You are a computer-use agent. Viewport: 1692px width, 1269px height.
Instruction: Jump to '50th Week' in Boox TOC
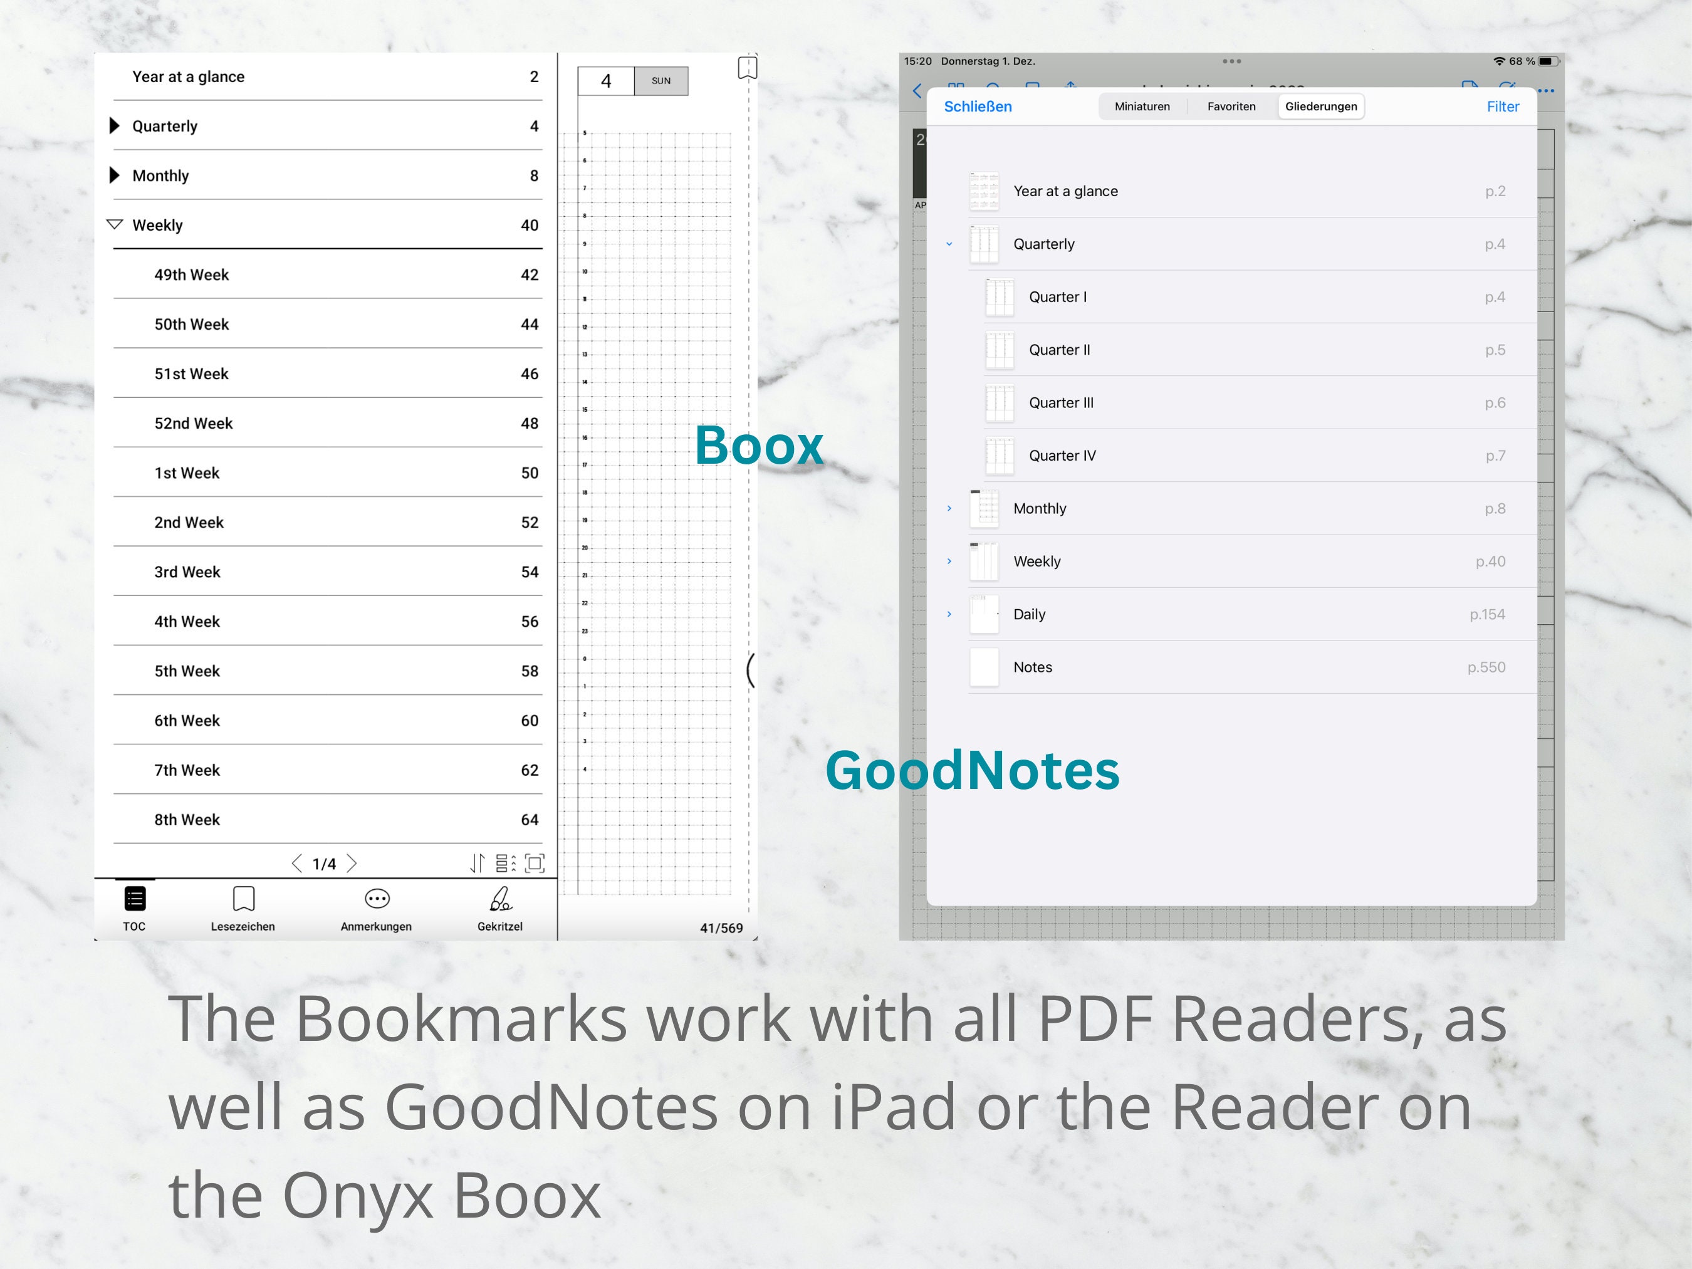327,325
